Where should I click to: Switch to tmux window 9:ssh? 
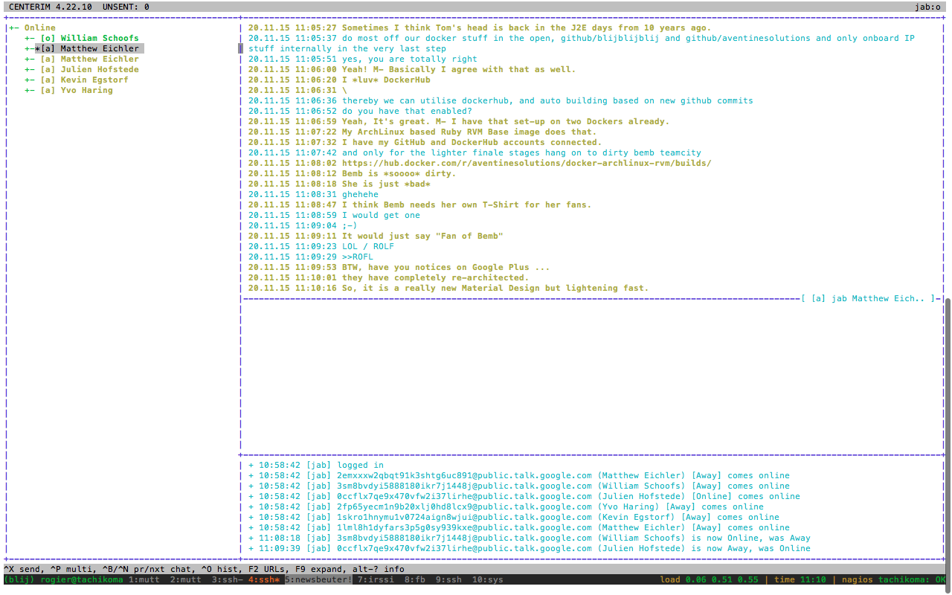(x=448, y=579)
